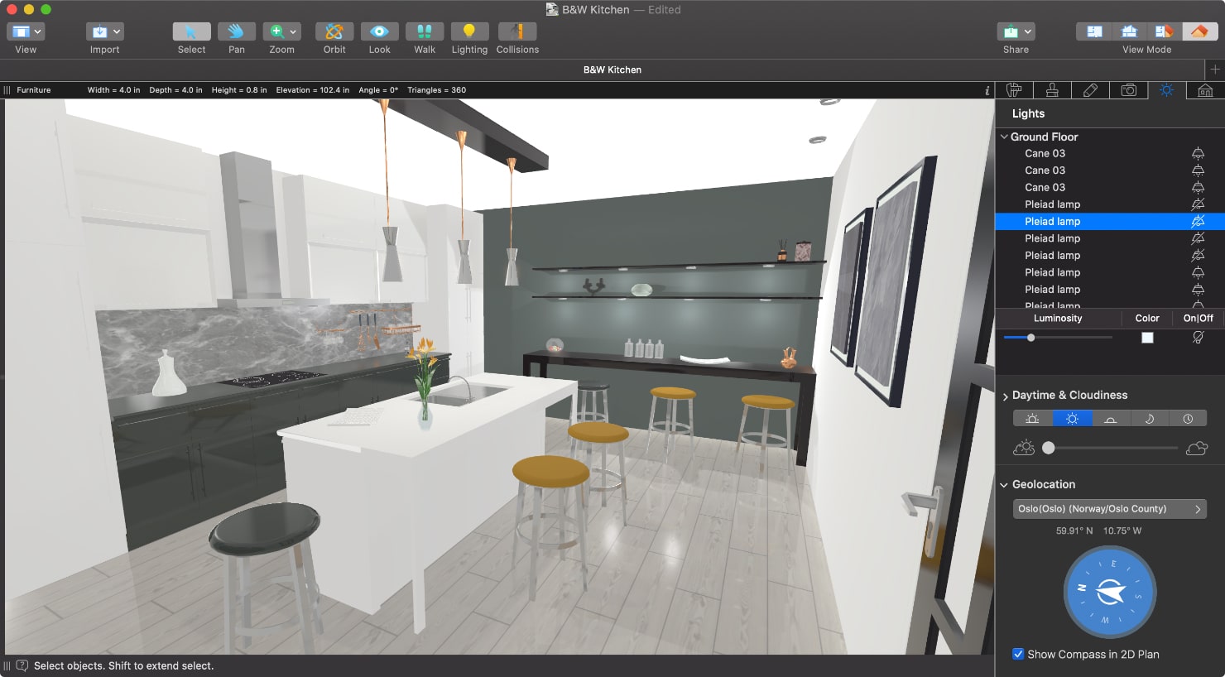1225x677 pixels.
Task: Activate the Walk navigation tool
Action: tap(424, 33)
